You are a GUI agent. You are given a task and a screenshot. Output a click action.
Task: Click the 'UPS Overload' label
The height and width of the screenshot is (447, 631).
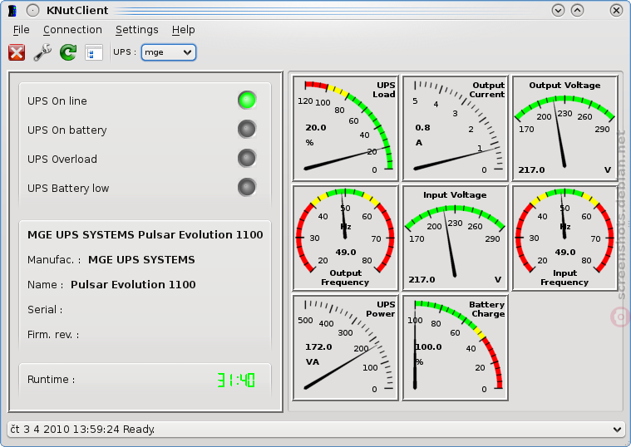pos(62,160)
